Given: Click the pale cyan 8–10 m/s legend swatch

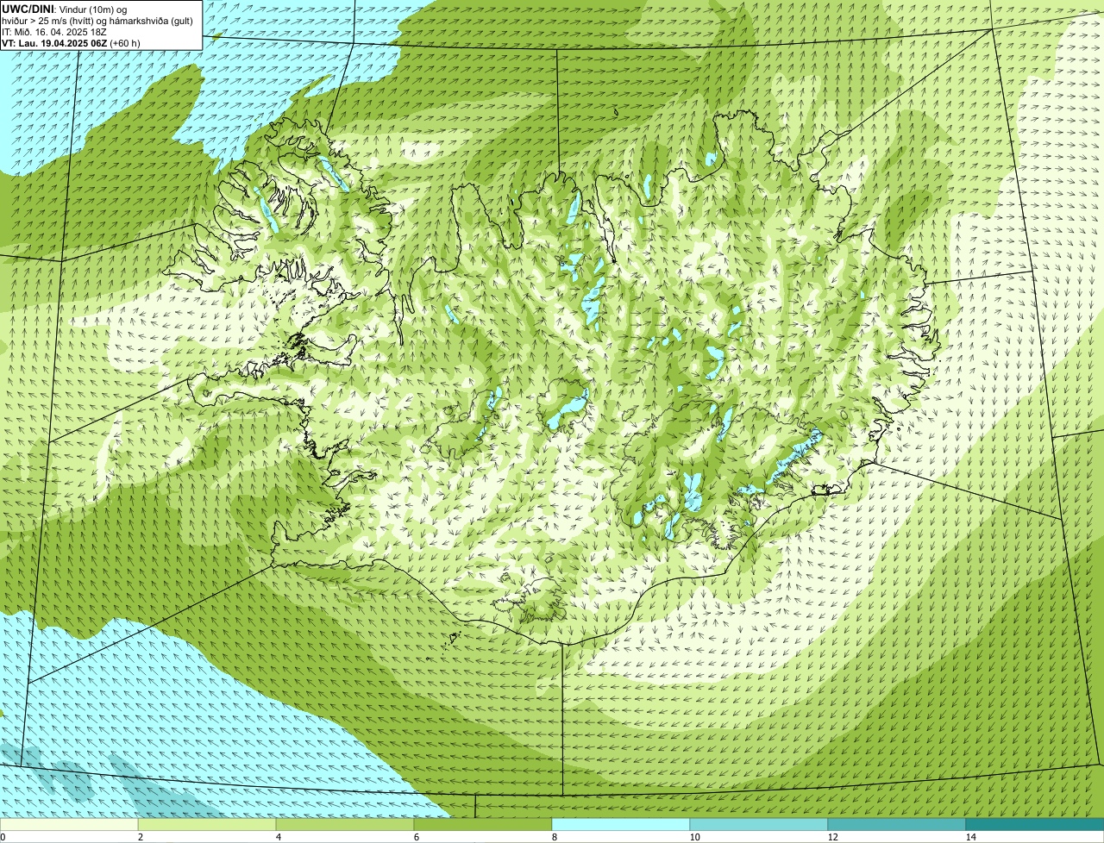Looking at the screenshot, I should (x=621, y=824).
